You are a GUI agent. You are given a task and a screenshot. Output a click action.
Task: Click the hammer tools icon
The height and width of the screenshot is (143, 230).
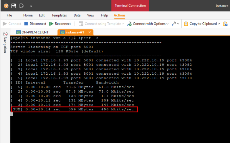click(174, 24)
